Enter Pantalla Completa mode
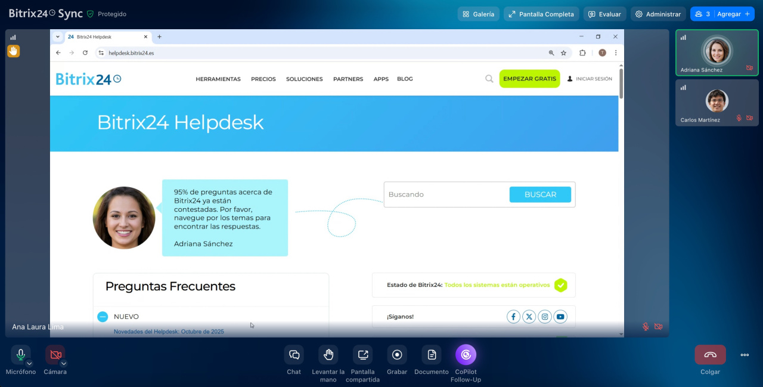The image size is (763, 387). pos(541,14)
